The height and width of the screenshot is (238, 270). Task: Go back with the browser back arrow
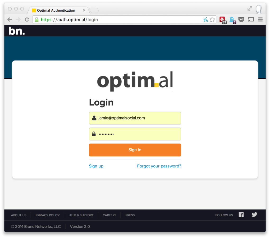point(10,20)
